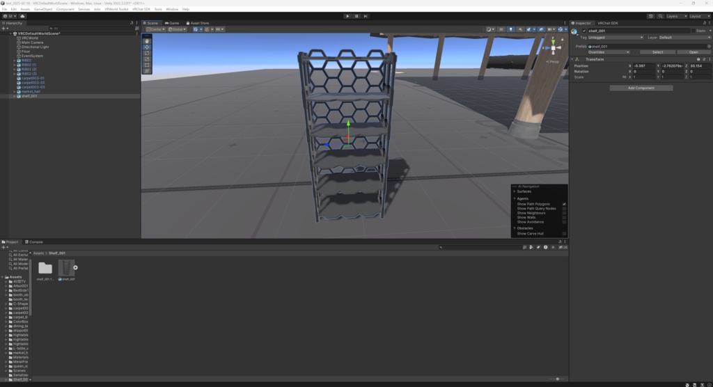Click the prefab Open button
This screenshot has width=713, height=387.
pyautogui.click(x=693, y=52)
